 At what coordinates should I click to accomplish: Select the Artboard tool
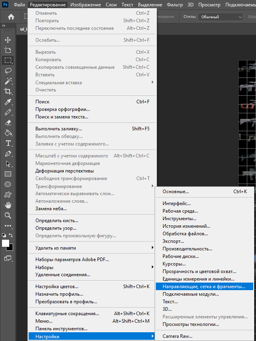pos(8,50)
